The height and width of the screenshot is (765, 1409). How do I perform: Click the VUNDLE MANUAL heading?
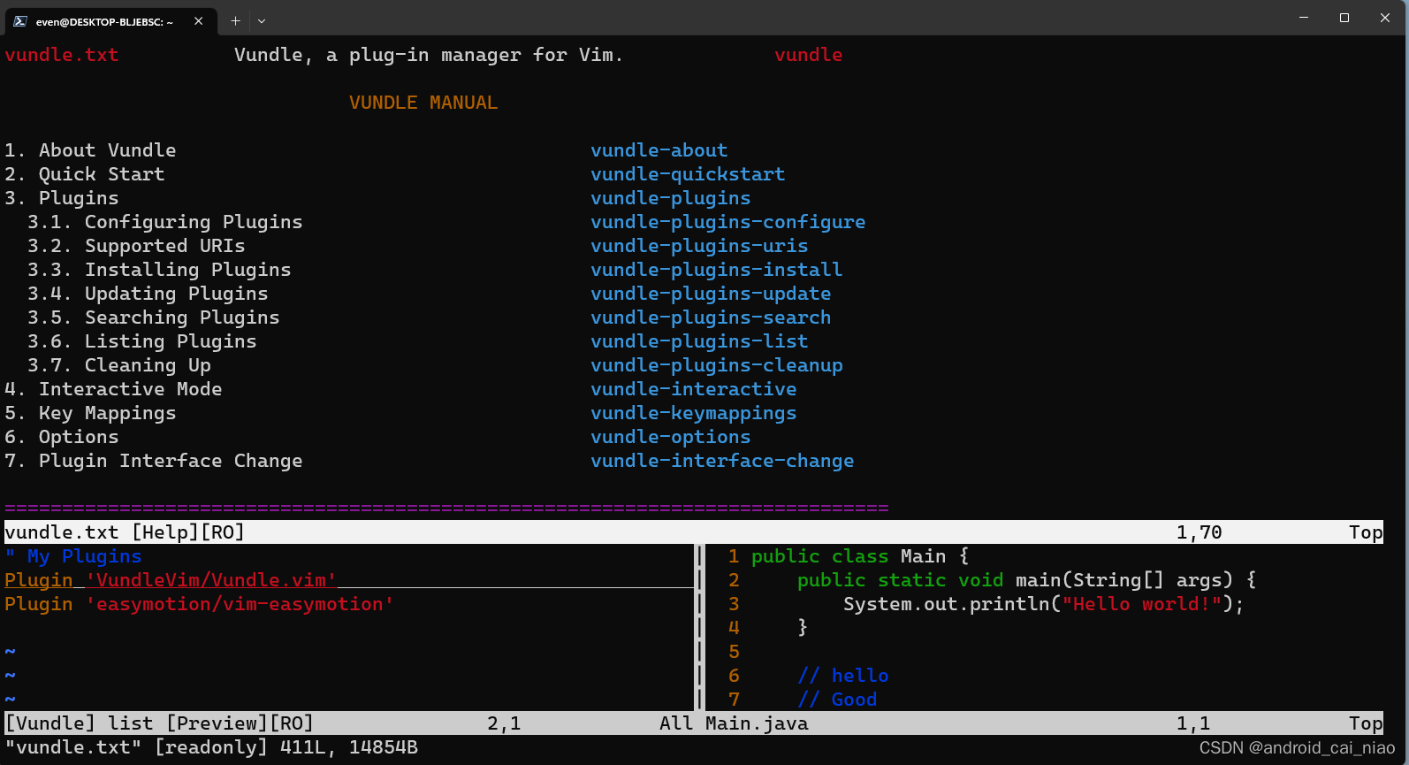pyautogui.click(x=423, y=103)
